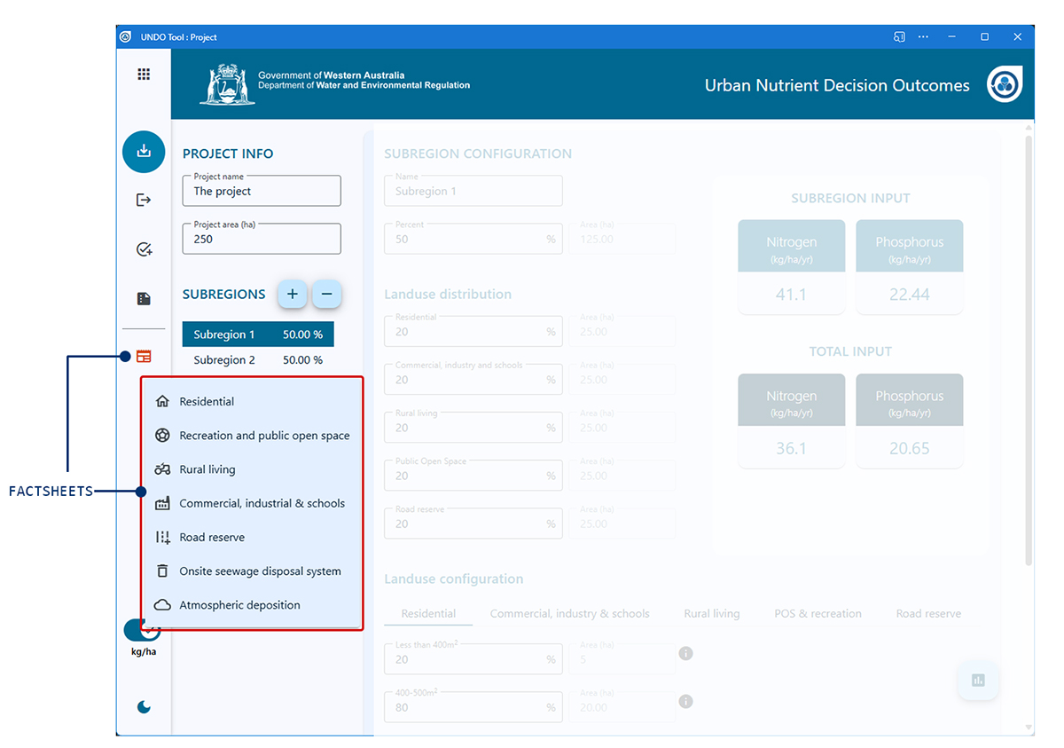Switch to the Rural living tab

[711, 614]
